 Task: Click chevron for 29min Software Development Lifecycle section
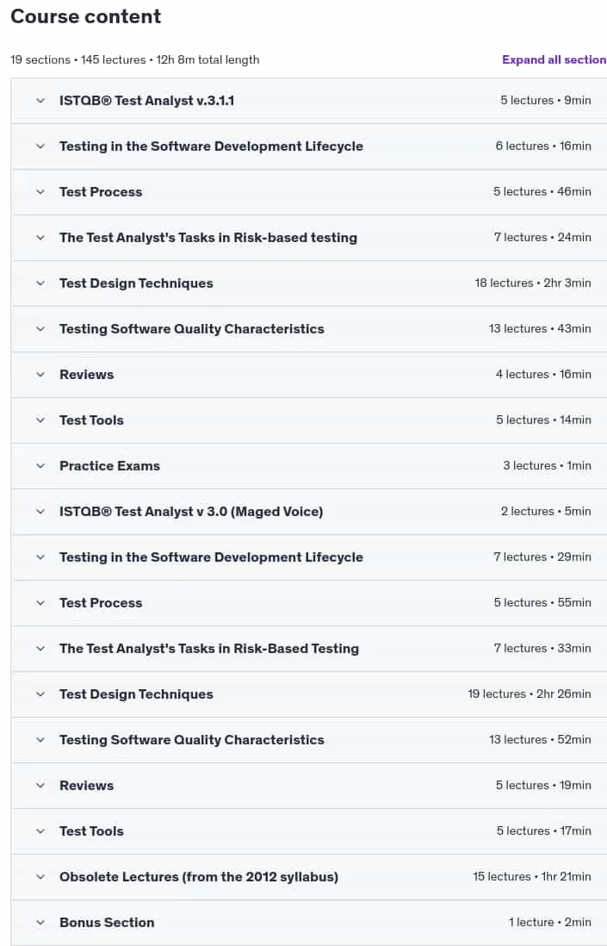tap(40, 557)
